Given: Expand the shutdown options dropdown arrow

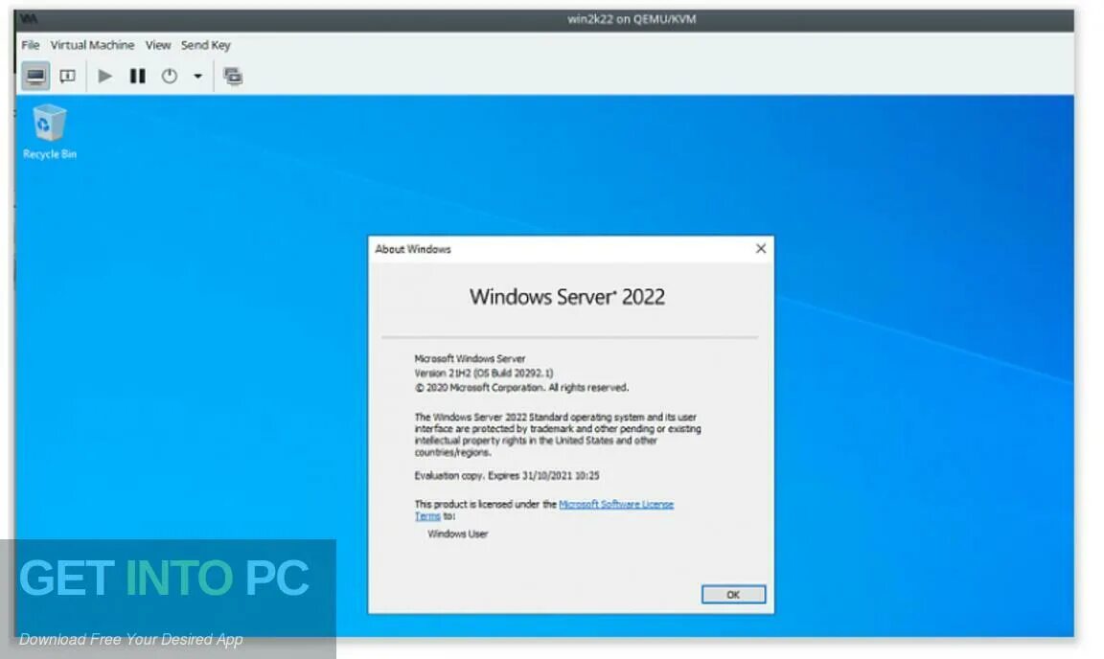Looking at the screenshot, I should 197,76.
